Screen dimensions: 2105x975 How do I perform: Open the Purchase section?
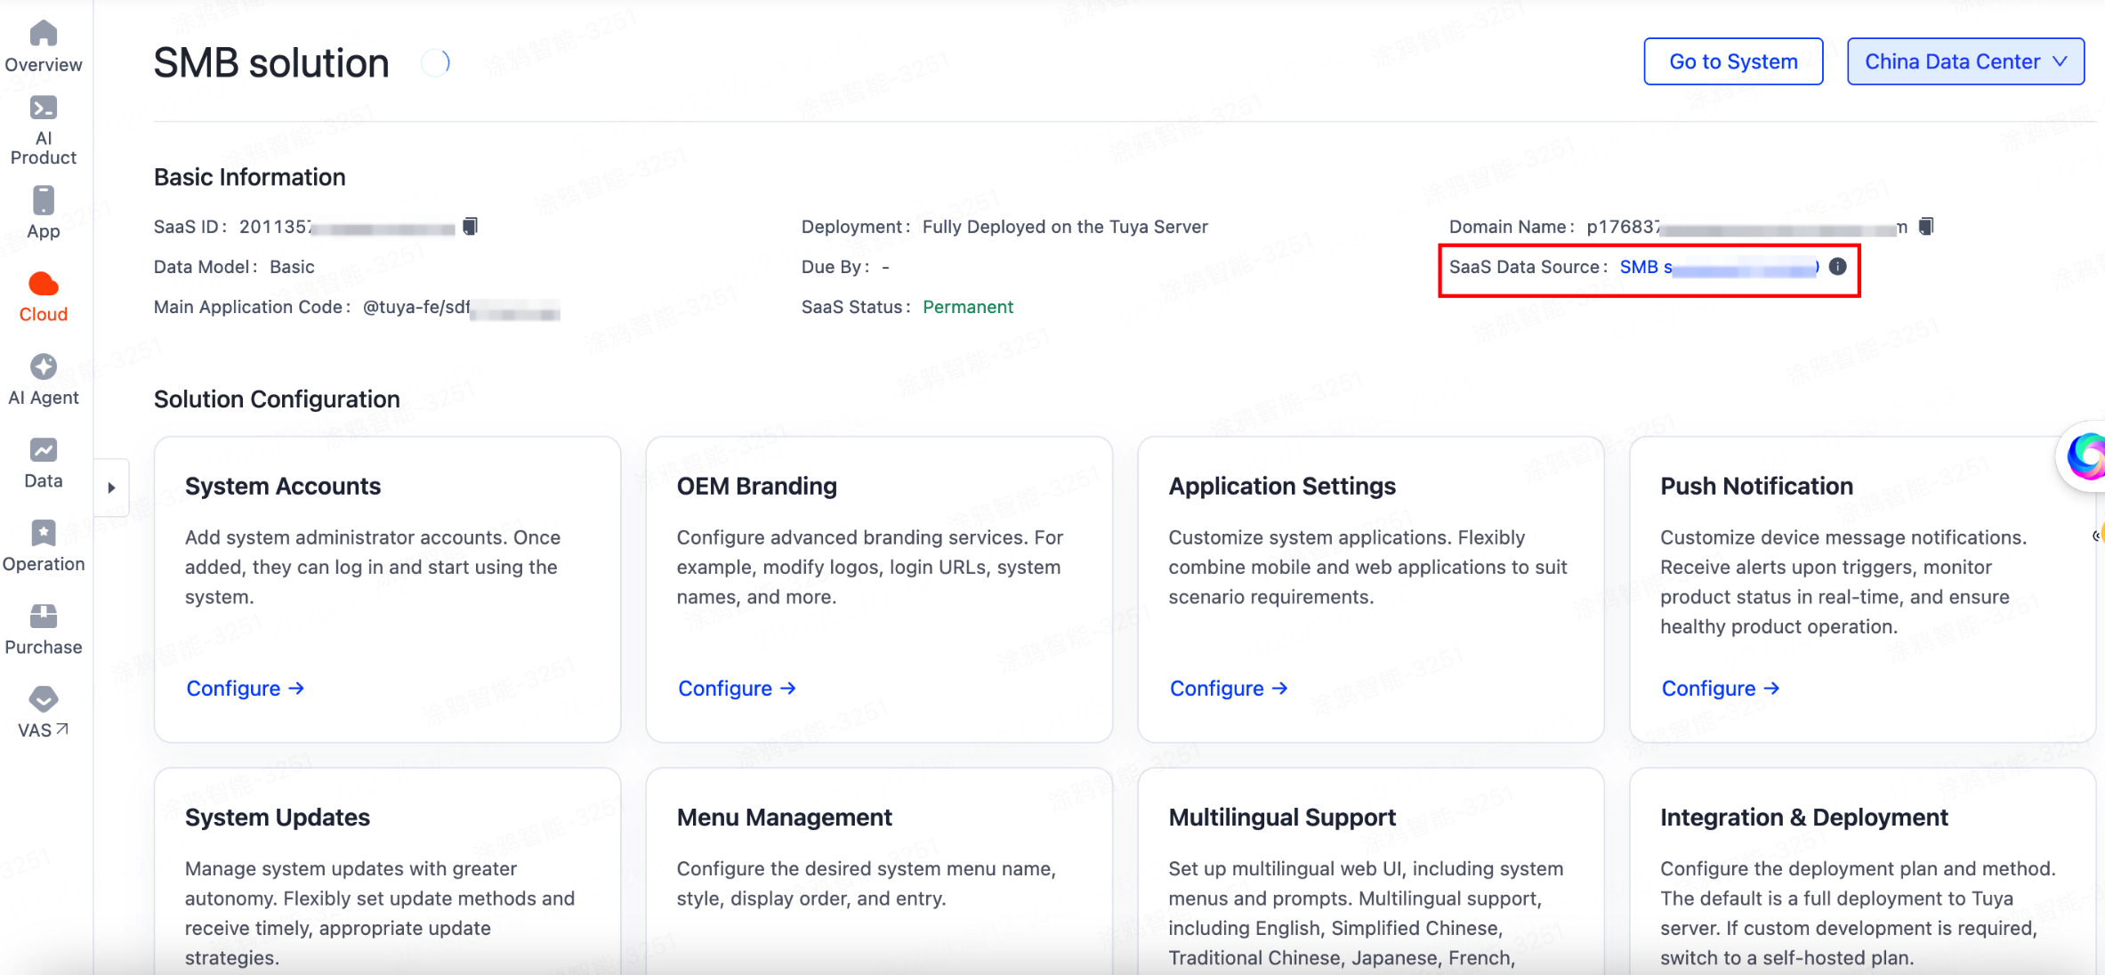coord(43,616)
